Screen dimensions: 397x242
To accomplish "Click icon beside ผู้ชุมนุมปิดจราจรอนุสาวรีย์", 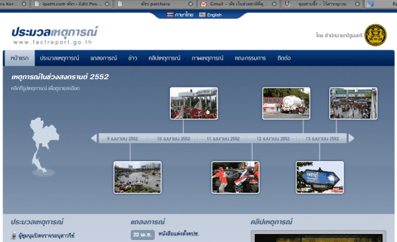I will pos(14,235).
